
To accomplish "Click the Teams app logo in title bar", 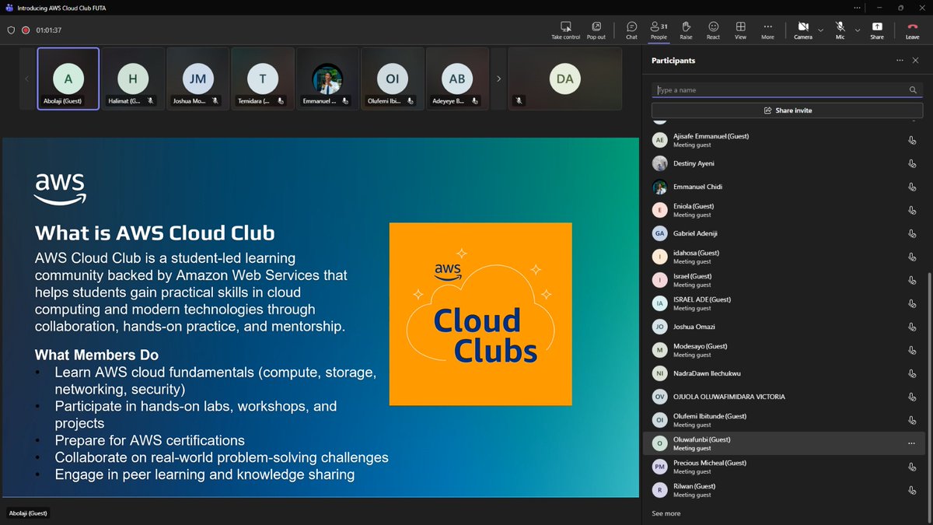I will point(9,8).
